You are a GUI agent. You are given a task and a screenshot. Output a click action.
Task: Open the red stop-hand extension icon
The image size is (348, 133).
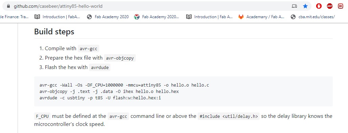(x=319, y=6)
